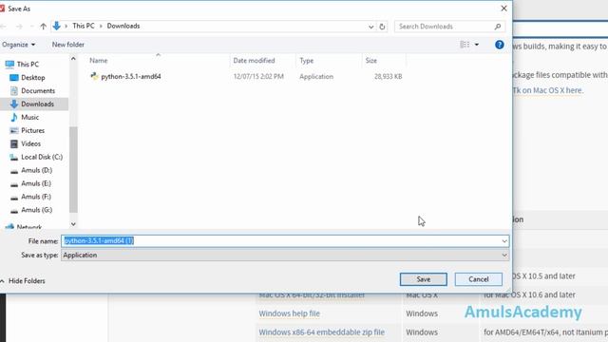
Task: Click the Music note icon in the sidebar
Action: 14,117
